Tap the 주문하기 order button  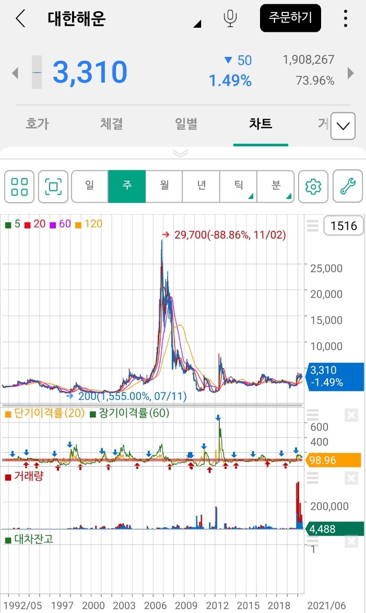tap(290, 18)
